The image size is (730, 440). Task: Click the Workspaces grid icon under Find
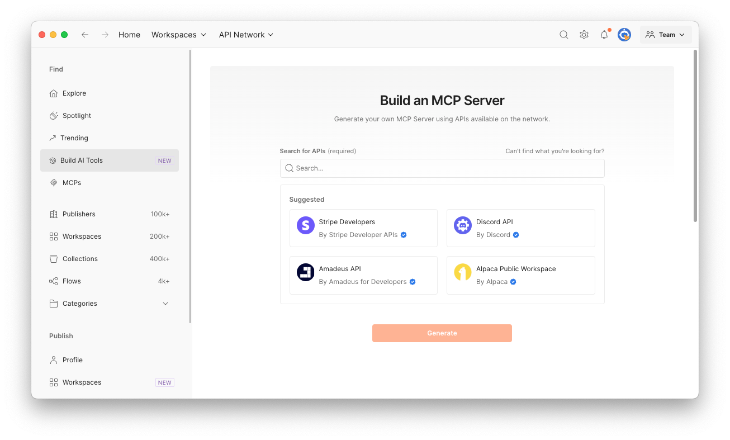54,236
